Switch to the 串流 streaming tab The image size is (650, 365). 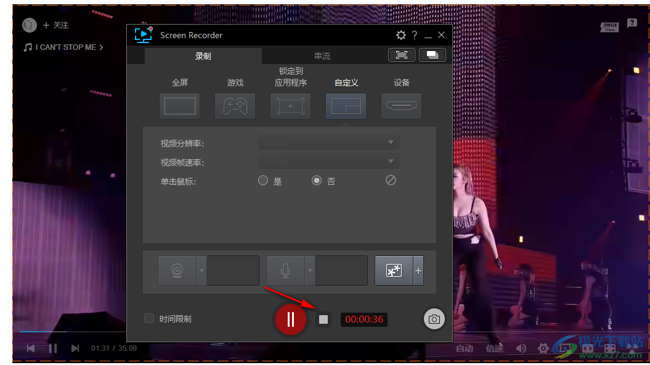point(322,55)
